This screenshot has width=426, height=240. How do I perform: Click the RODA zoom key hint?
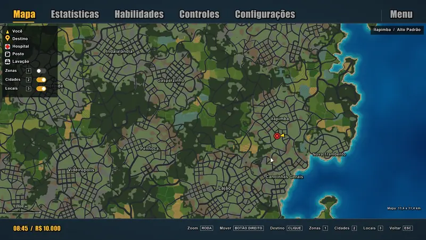207,228
